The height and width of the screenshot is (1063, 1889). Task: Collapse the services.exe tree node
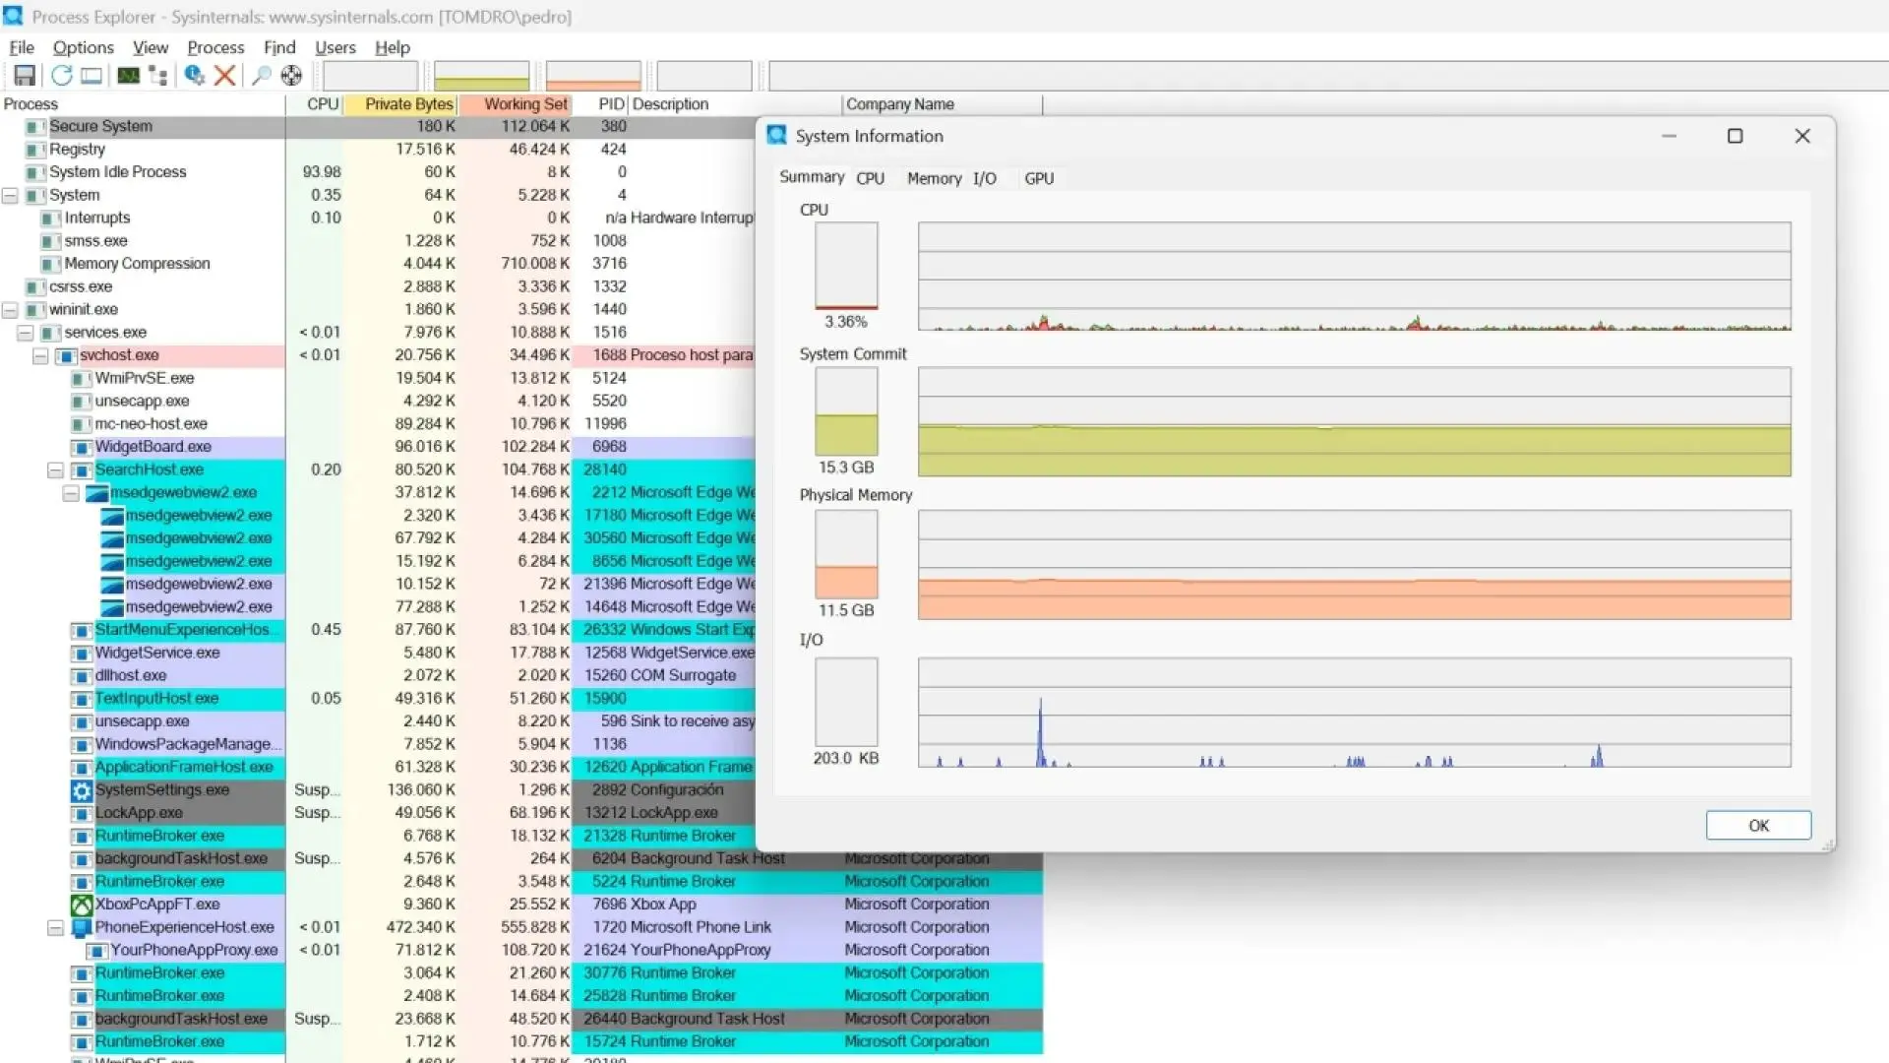(26, 333)
